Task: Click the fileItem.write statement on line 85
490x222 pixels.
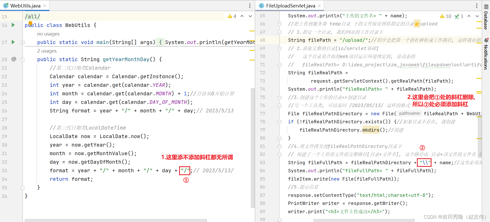Action: [x=343, y=179]
